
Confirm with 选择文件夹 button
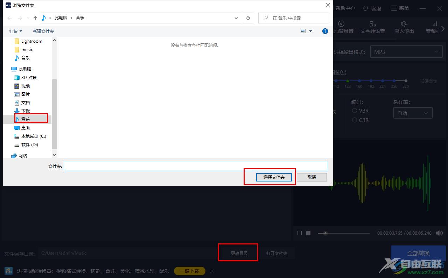click(x=274, y=177)
